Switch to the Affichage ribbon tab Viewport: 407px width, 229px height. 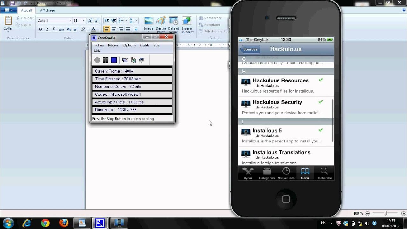point(47,10)
